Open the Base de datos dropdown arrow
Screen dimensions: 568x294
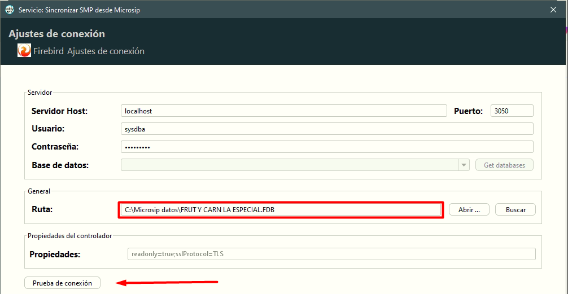tap(464, 165)
